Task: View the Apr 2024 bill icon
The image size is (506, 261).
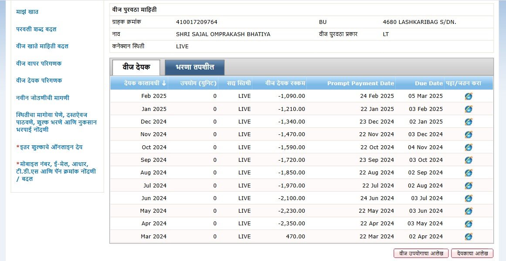Action: (469, 224)
